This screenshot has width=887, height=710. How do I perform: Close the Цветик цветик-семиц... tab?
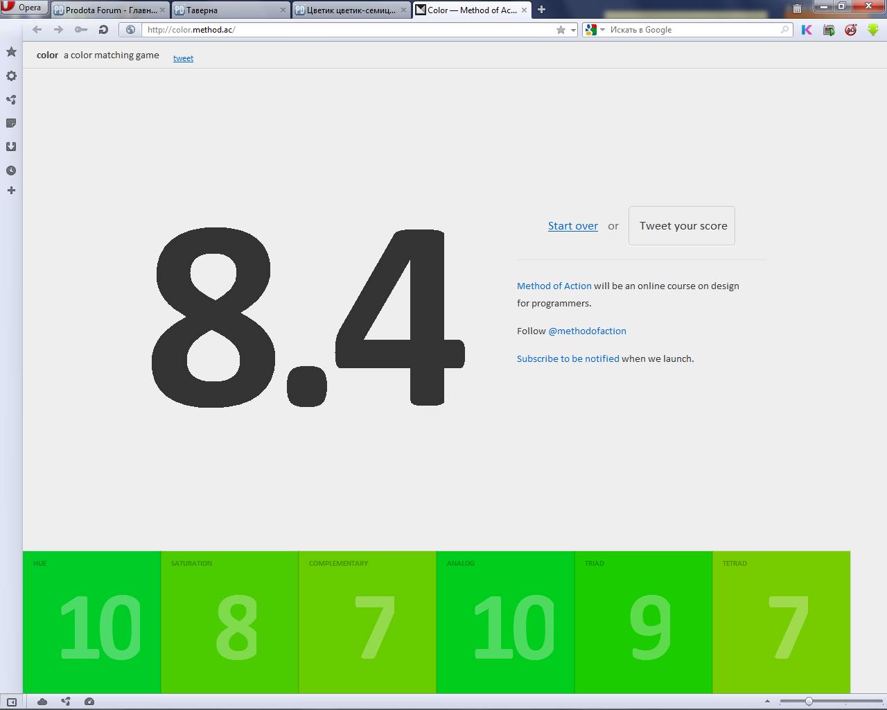click(404, 10)
